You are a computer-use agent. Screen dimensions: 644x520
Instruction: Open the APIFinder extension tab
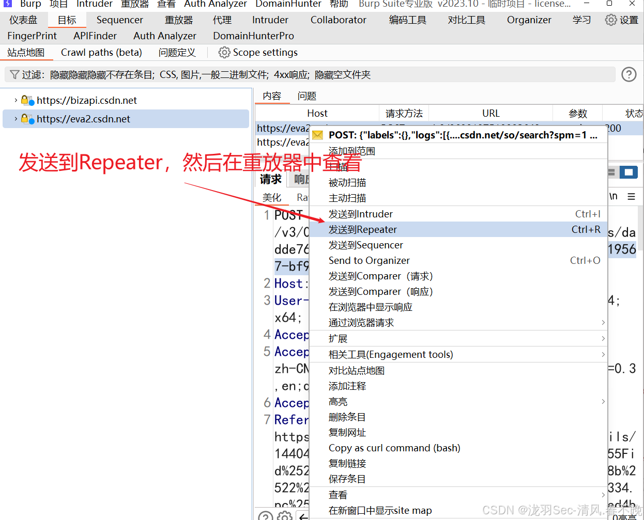pyautogui.click(x=95, y=36)
